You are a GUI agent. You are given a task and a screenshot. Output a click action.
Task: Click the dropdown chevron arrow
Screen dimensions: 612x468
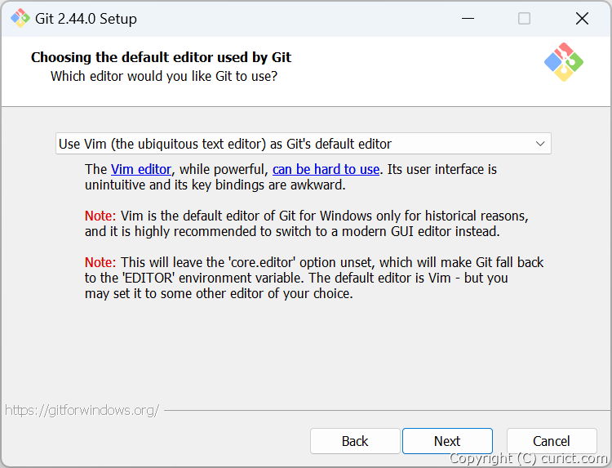click(x=540, y=144)
